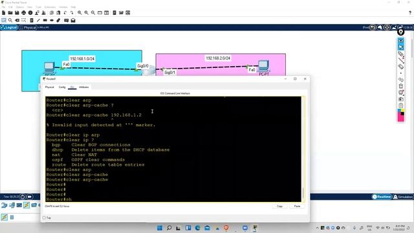Select the Connections lightning-bolt category

point(27,205)
